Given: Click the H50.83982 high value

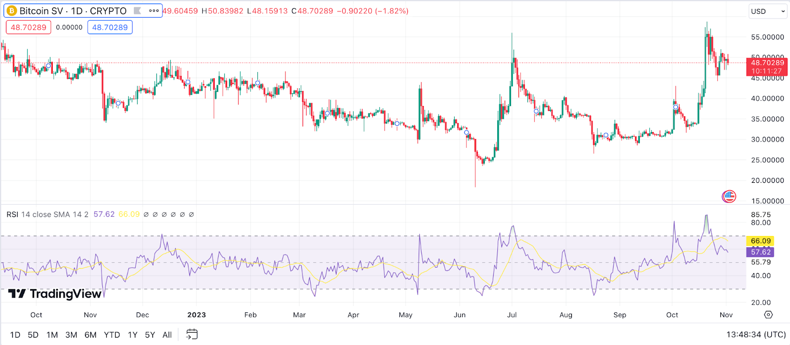Looking at the screenshot, I should [x=222, y=11].
